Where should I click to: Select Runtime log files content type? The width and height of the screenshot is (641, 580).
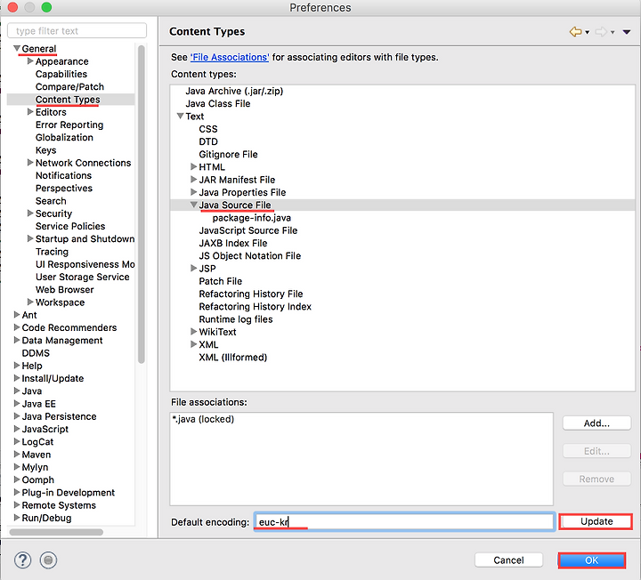click(235, 319)
